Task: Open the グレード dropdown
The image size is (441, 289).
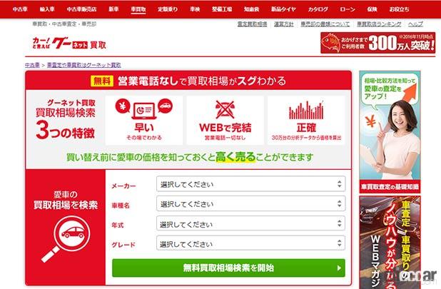Action: (251, 243)
